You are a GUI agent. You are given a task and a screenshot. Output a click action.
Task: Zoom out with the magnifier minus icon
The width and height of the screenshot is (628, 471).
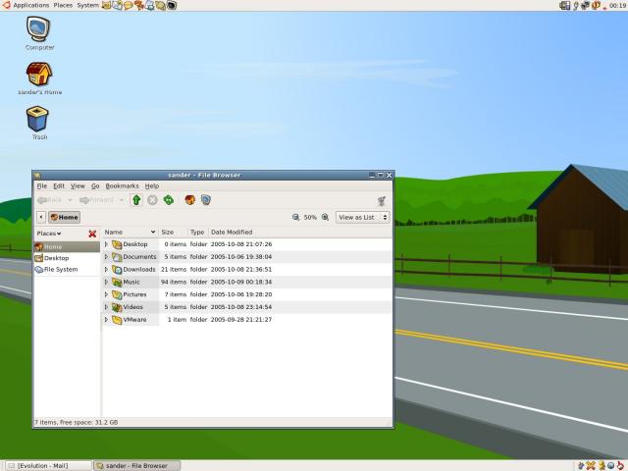point(295,217)
